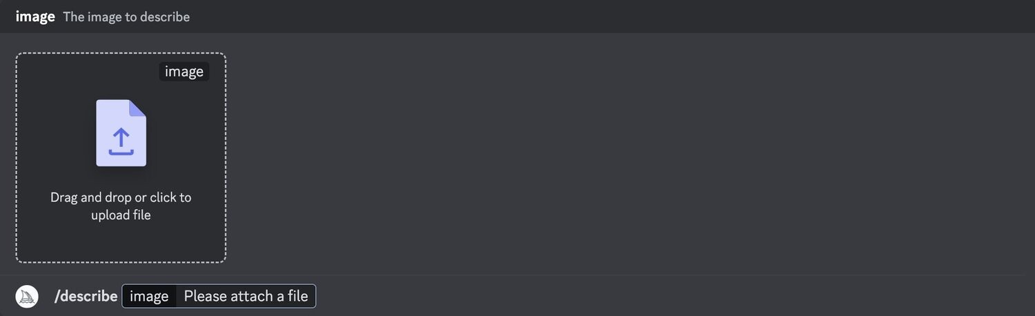
Task: Click the folded corner of the file icon
Action: [138, 108]
